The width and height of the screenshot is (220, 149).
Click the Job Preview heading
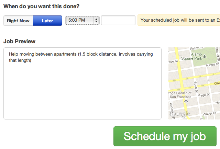click(x=19, y=41)
